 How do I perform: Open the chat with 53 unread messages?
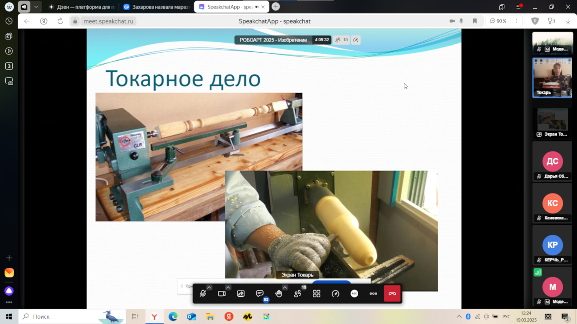[x=260, y=294]
